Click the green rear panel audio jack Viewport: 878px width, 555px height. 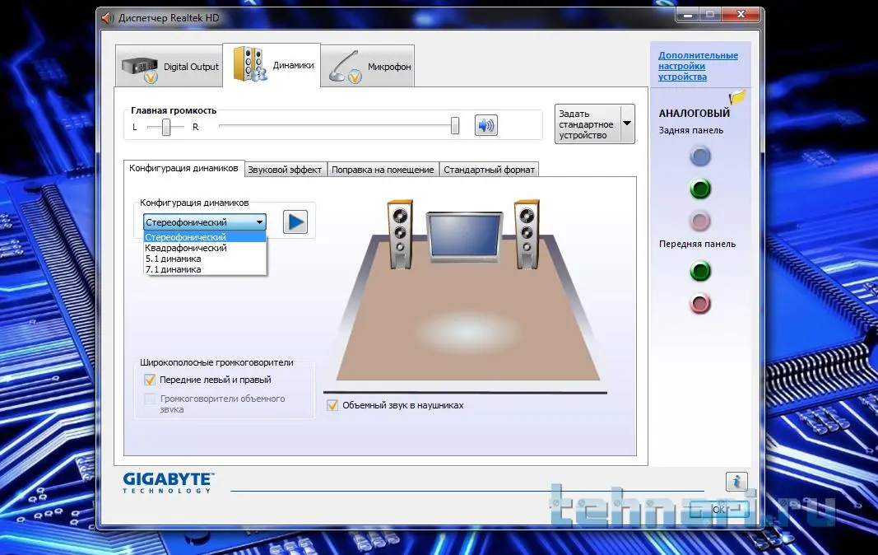(x=700, y=189)
